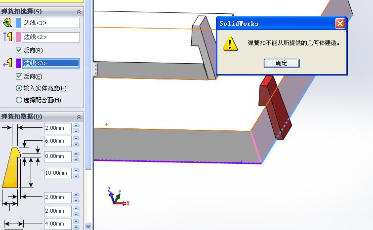
Task: Click the purple color swatch next to 边线<3>
Action: [19, 63]
